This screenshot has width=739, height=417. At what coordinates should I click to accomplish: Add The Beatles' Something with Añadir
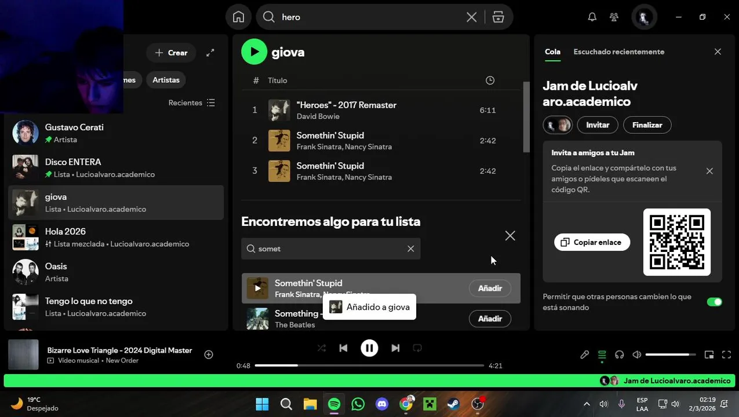[490, 319]
